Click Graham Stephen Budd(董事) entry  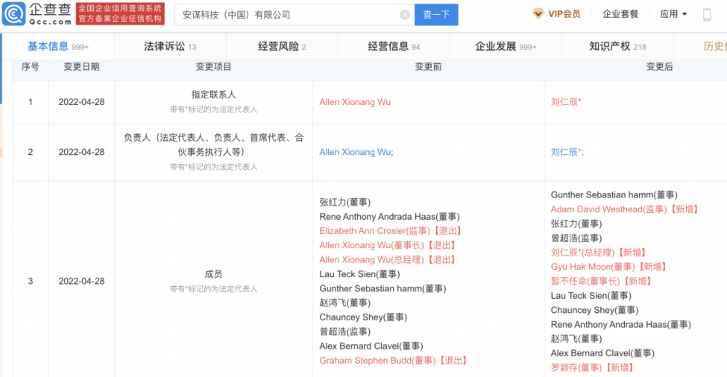coord(393,361)
